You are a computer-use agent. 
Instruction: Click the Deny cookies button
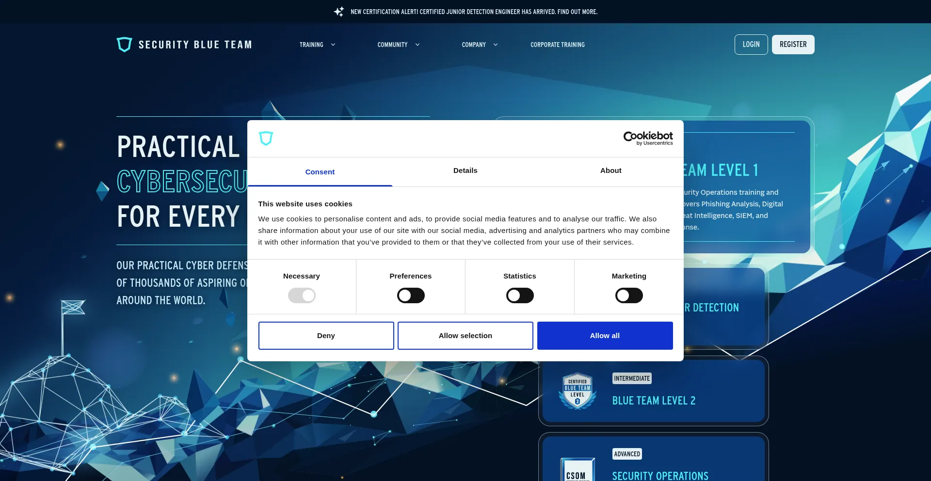click(x=326, y=336)
